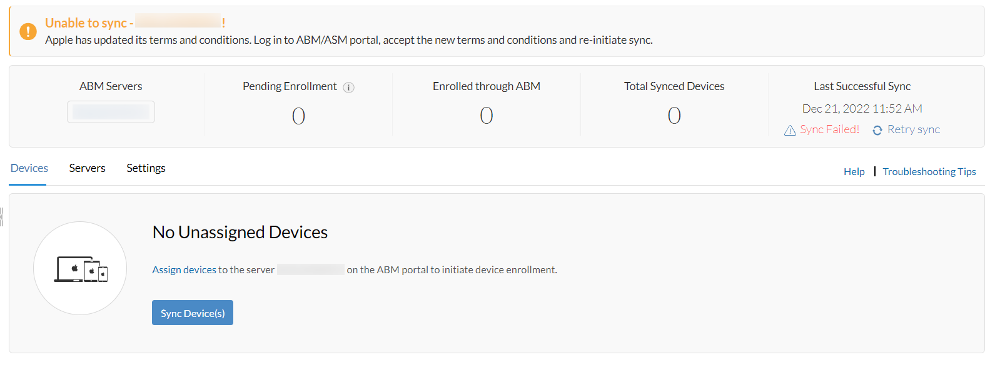Click the Enrolled through ABM count

click(x=486, y=116)
